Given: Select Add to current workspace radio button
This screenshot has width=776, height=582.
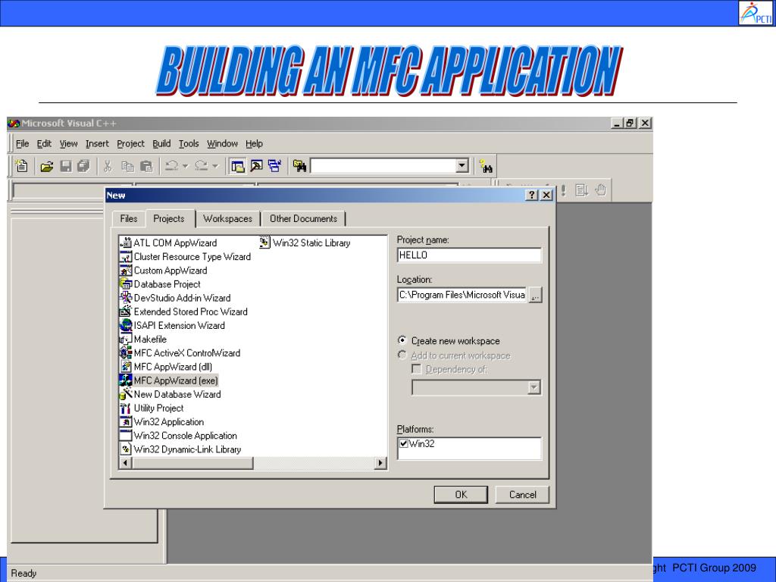Looking at the screenshot, I should (x=402, y=355).
